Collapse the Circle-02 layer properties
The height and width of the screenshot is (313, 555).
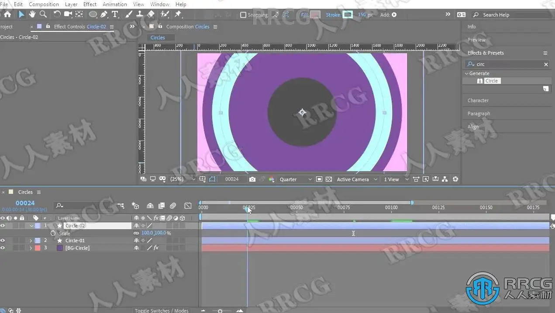[x=31, y=226]
